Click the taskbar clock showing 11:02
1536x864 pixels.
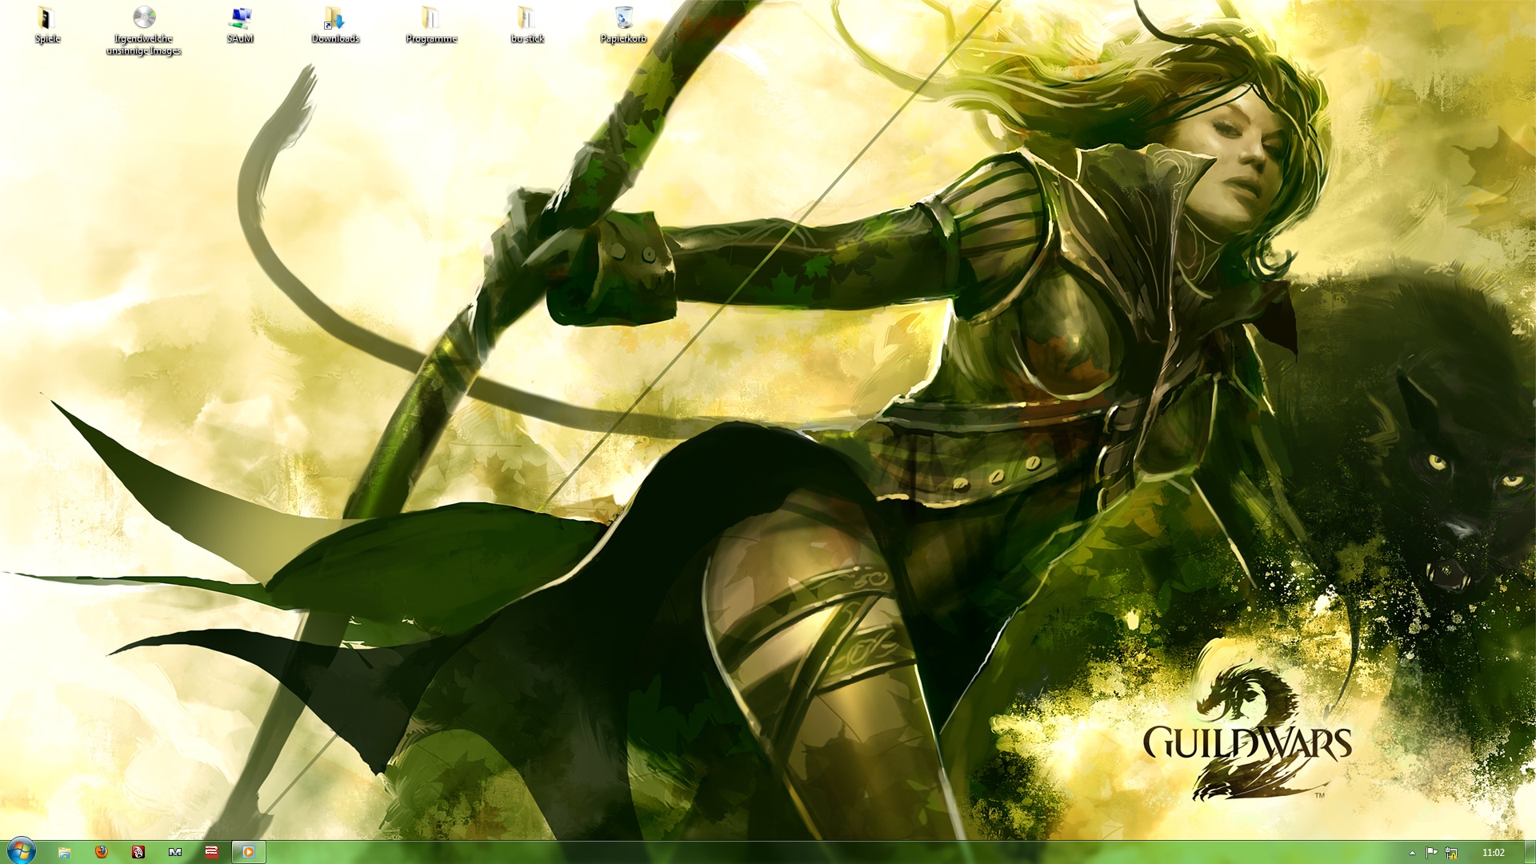point(1493,853)
